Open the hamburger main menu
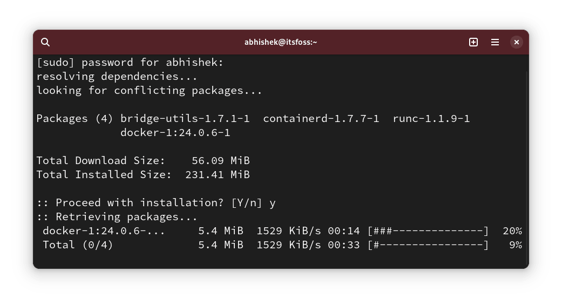 (x=495, y=42)
